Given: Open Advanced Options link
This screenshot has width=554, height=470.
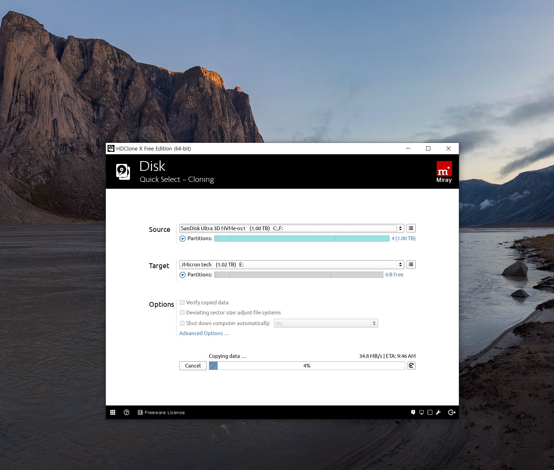Looking at the screenshot, I should 204,333.
